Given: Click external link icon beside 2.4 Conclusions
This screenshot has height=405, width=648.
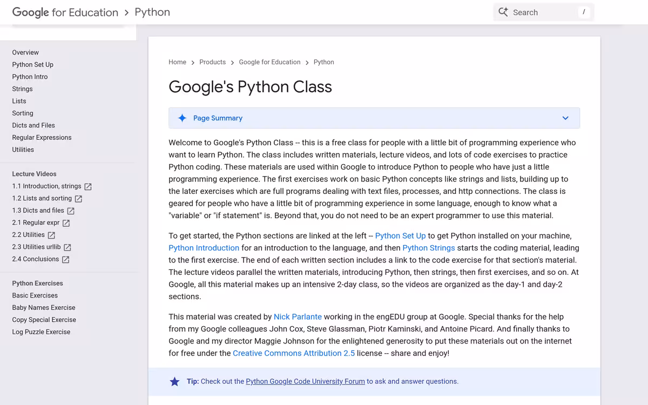Looking at the screenshot, I should coord(65,259).
